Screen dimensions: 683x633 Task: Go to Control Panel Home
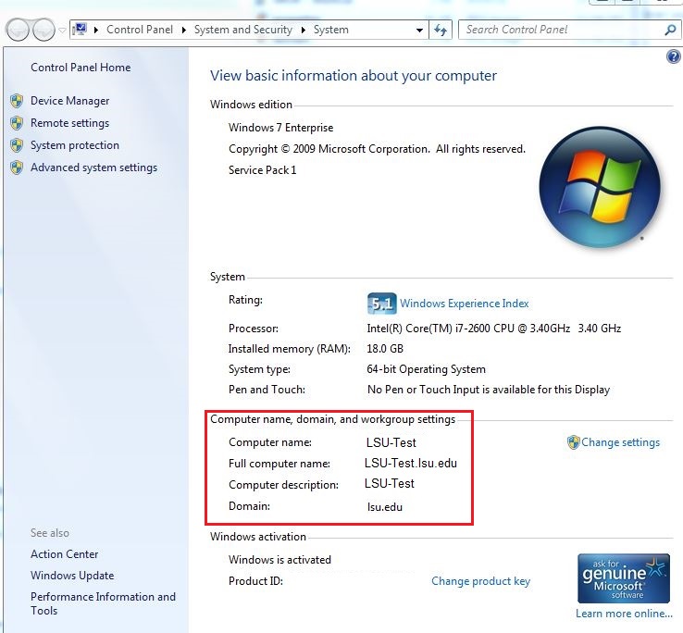[81, 68]
